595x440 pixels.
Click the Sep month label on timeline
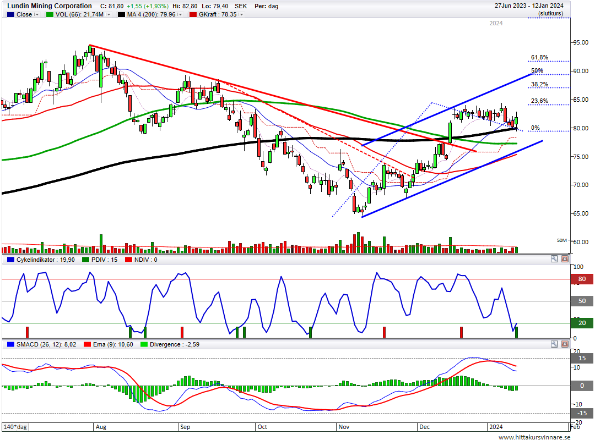click(x=185, y=427)
